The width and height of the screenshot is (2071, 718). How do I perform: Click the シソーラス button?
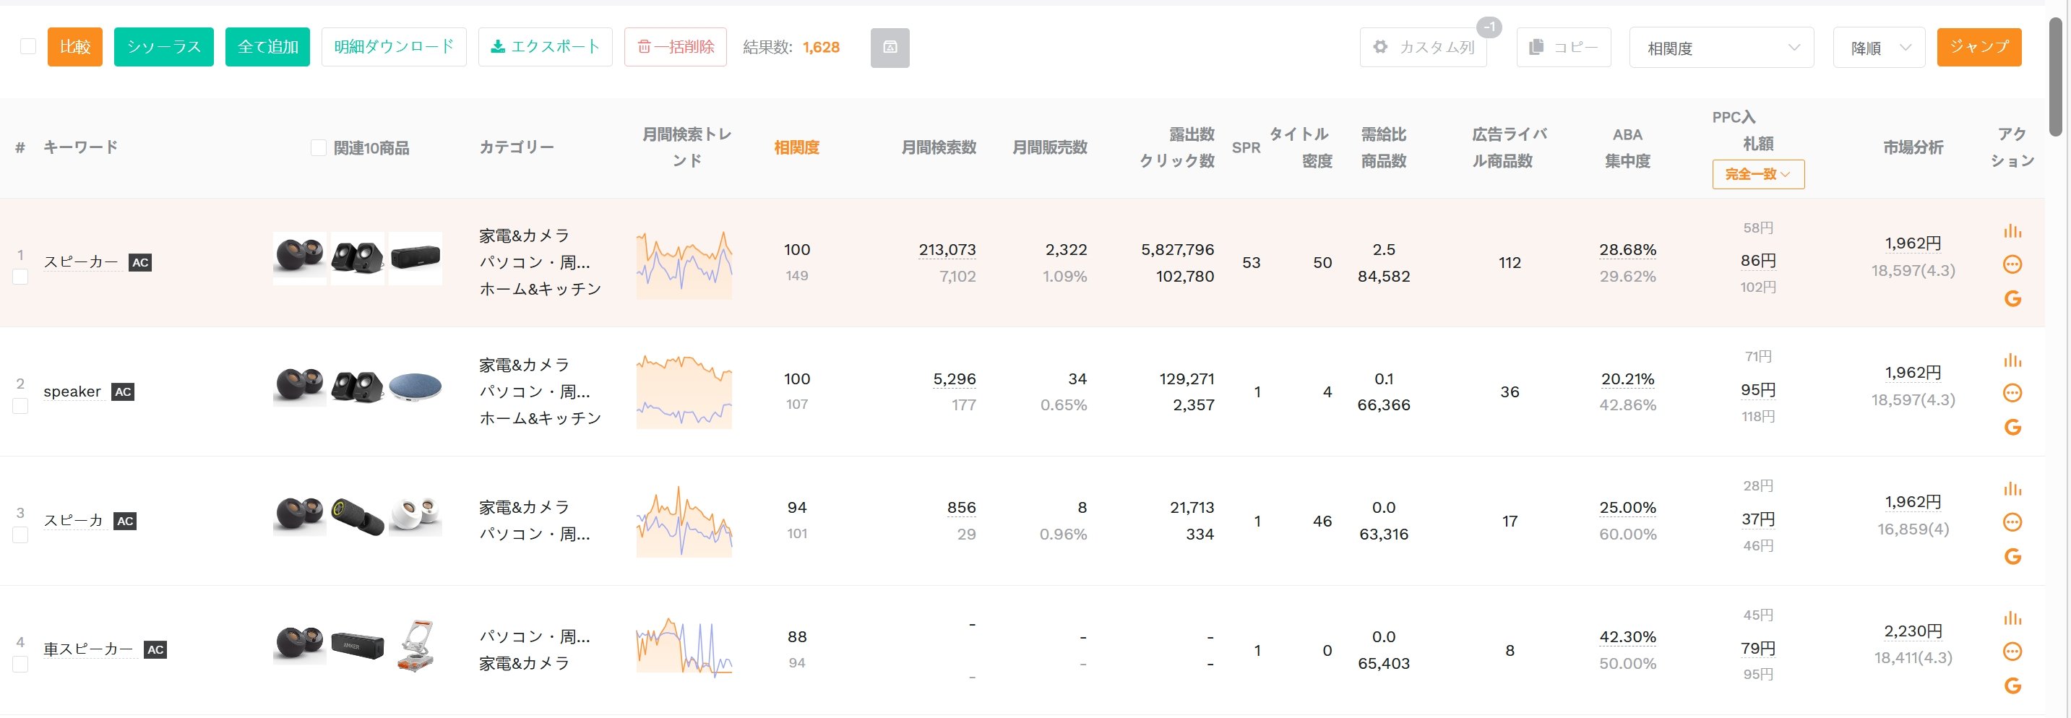164,47
